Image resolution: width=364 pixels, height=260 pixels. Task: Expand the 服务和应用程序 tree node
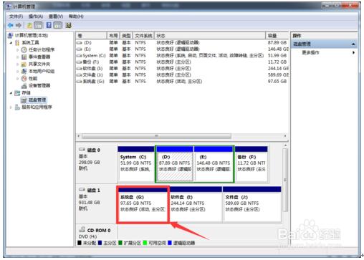click(11, 107)
